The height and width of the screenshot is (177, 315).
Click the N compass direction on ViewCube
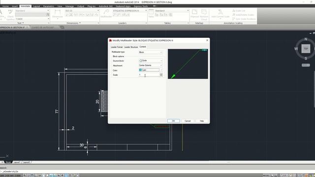pos(306,39)
